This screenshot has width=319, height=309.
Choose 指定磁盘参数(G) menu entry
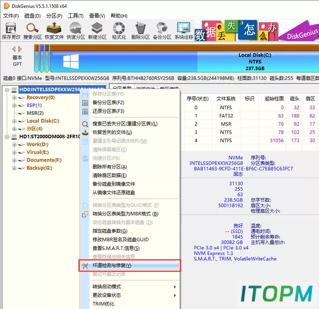(x=110, y=231)
